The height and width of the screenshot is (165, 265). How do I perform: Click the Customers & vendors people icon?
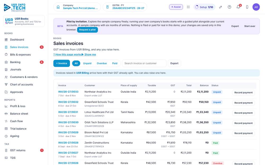6,77
